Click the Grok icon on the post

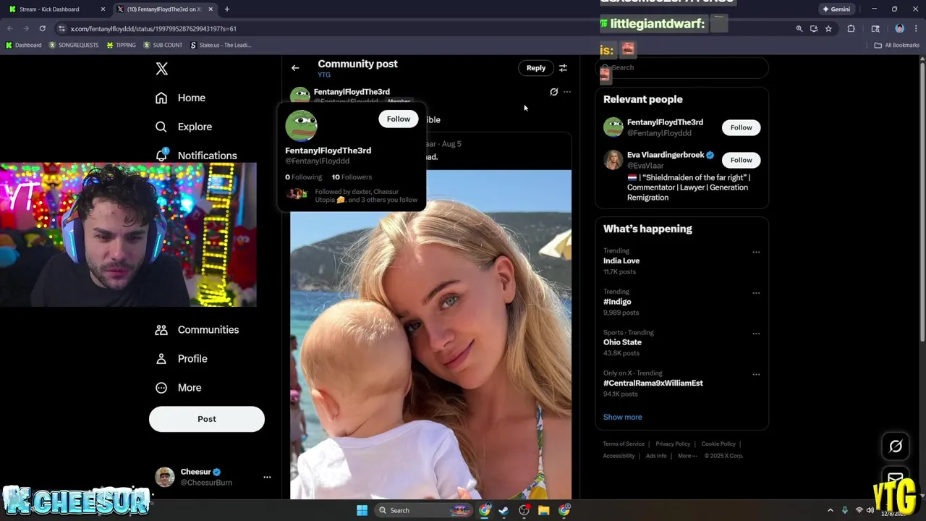coord(554,92)
